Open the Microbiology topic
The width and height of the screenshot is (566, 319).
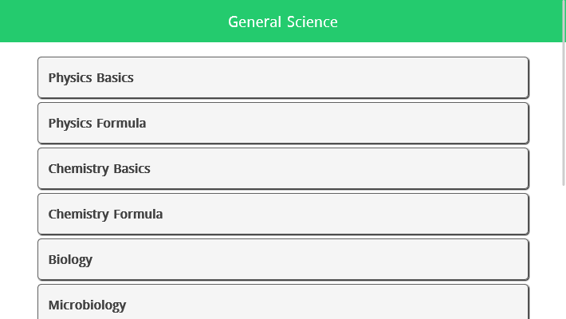283,304
